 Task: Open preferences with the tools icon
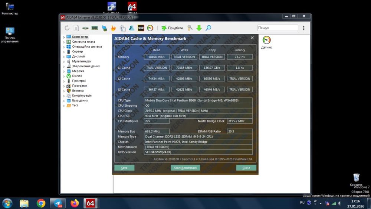[x=190, y=28]
